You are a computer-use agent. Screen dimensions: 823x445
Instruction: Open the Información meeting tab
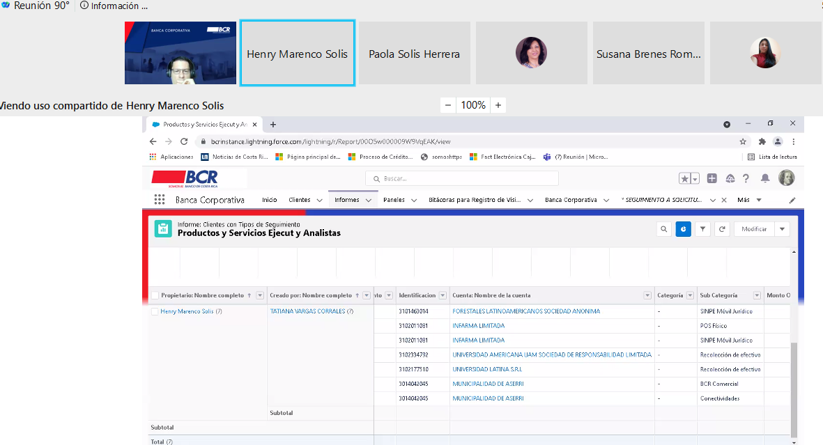coord(114,6)
